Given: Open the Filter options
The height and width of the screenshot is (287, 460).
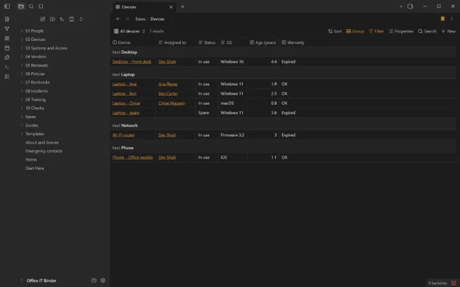Looking at the screenshot, I should 376,31.
